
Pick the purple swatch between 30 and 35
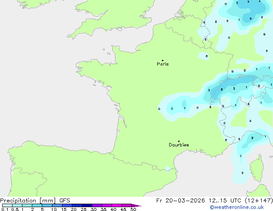[97, 205]
